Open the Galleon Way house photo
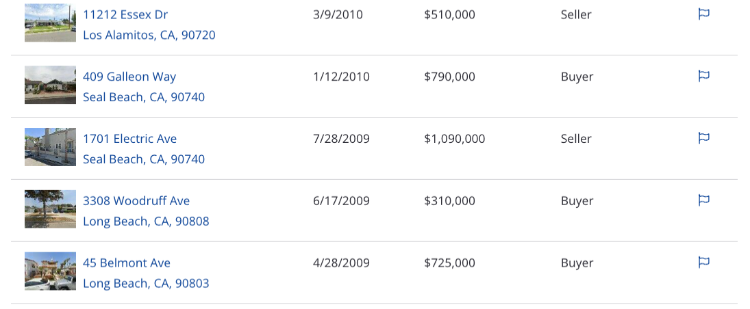The width and height of the screenshot is (750, 309). tap(50, 85)
